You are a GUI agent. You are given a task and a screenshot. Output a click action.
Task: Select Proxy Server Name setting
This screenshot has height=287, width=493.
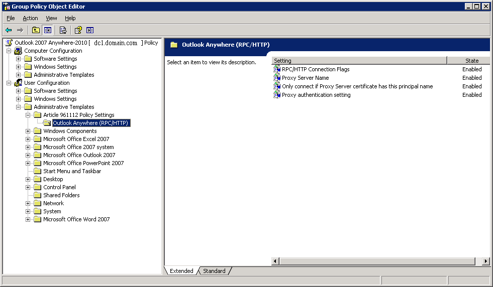pyautogui.click(x=305, y=78)
